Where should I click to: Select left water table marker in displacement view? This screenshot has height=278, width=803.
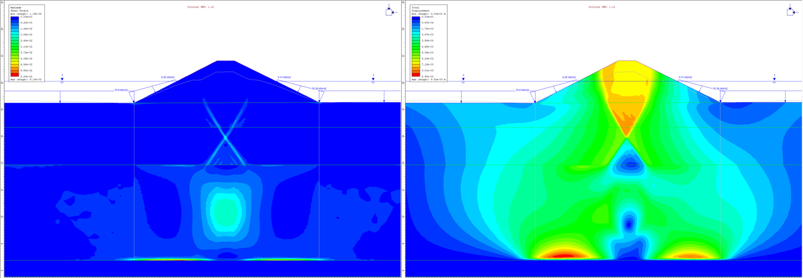pyautogui.click(x=464, y=80)
